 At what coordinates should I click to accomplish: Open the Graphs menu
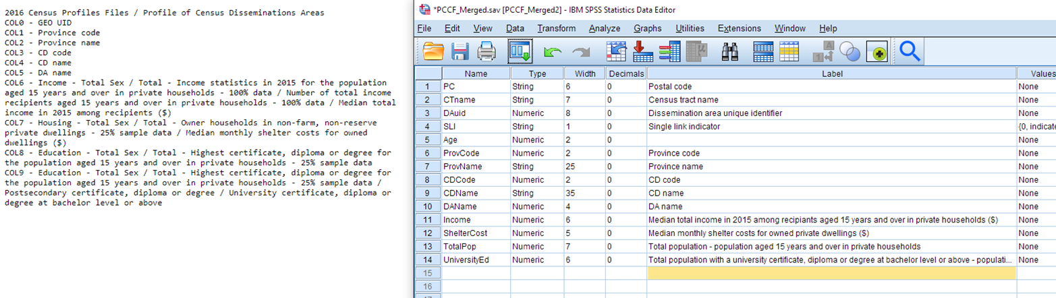[x=647, y=28]
